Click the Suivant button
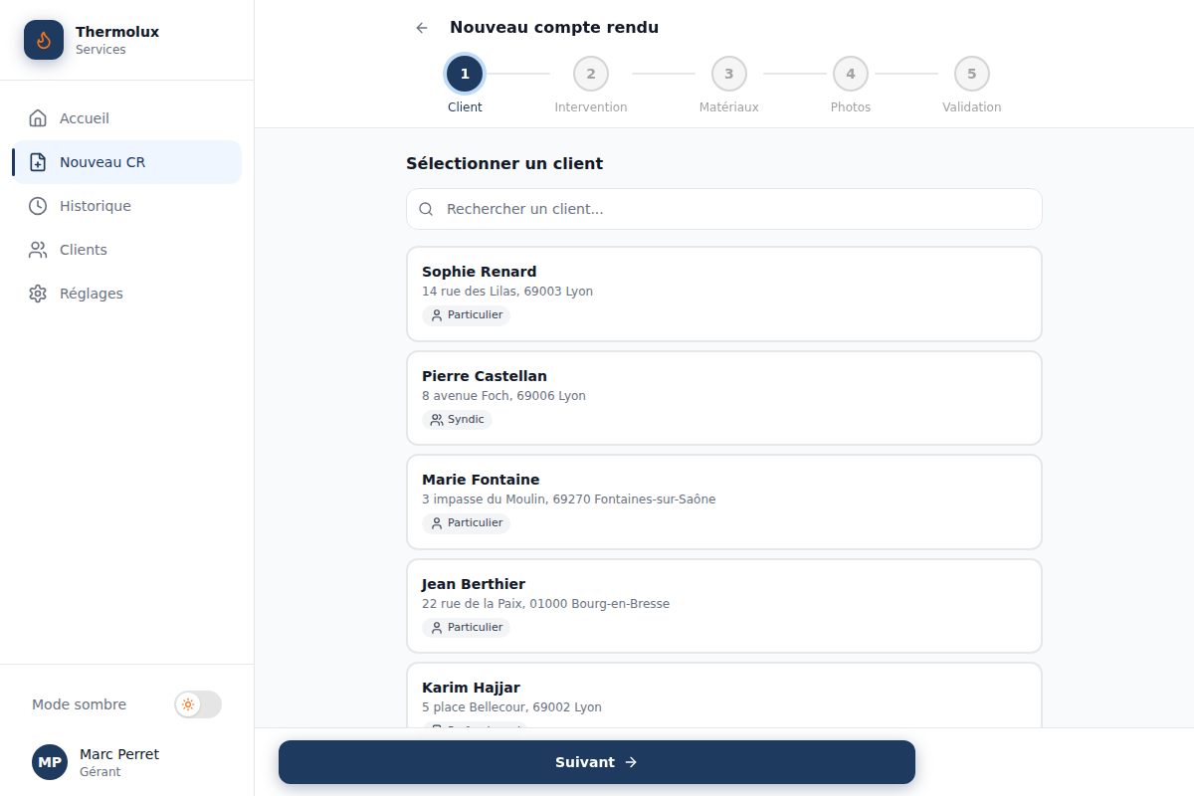Screen dimensions: 1194x796 click(x=597, y=762)
